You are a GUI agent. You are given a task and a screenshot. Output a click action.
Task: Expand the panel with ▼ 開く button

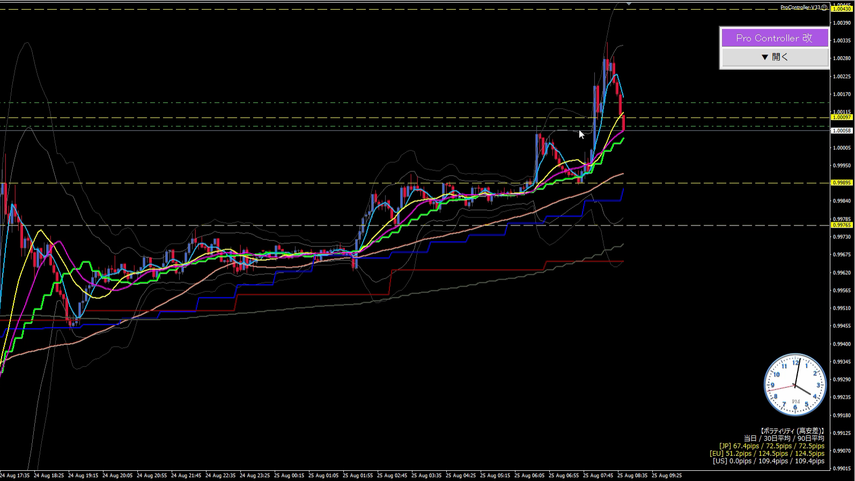[775, 57]
